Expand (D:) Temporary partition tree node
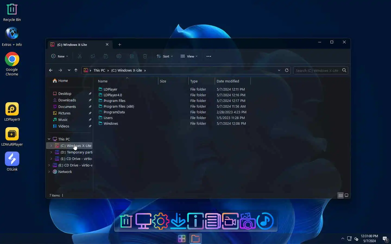 (x=51, y=152)
